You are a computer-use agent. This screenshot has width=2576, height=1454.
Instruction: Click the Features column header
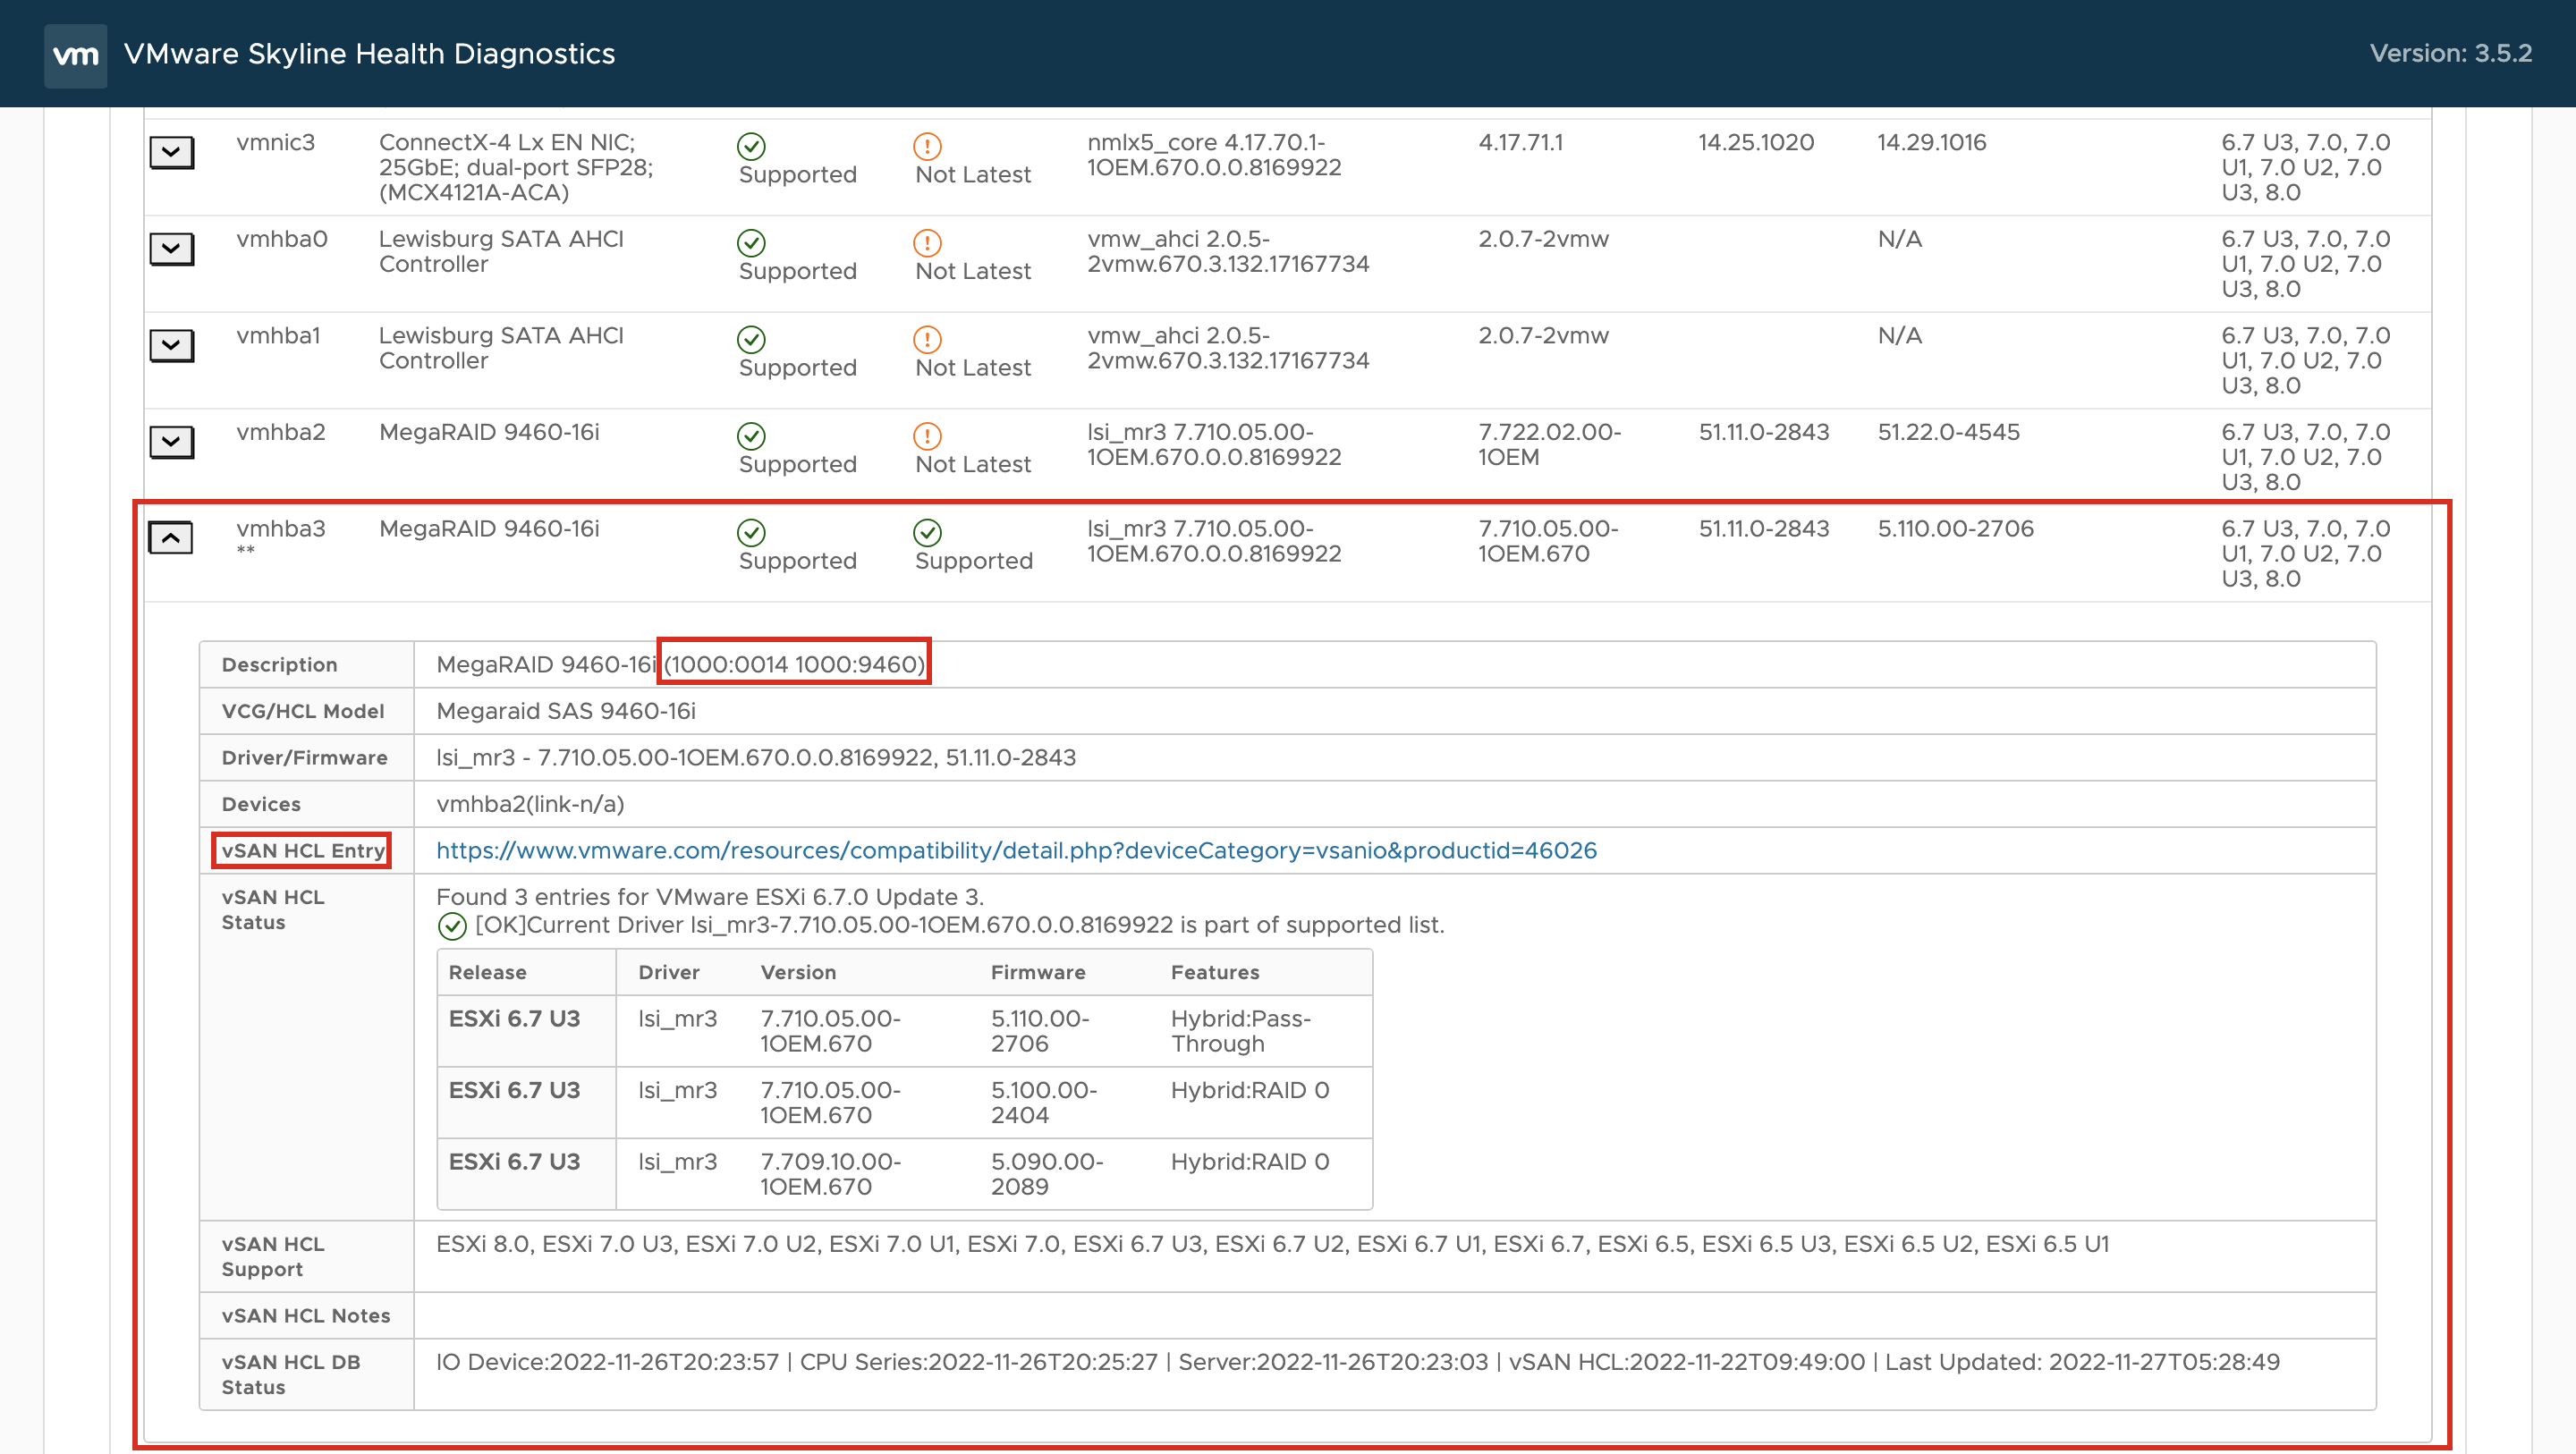point(1215,972)
